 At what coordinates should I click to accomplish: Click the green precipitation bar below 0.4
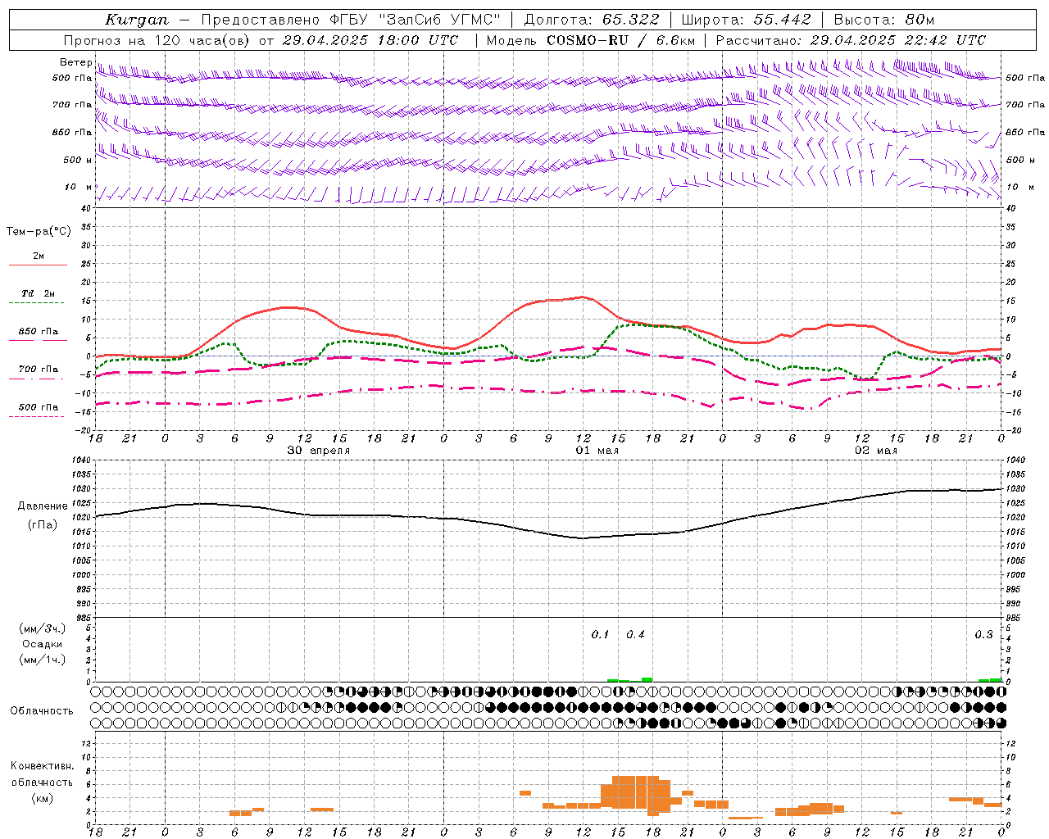click(647, 680)
